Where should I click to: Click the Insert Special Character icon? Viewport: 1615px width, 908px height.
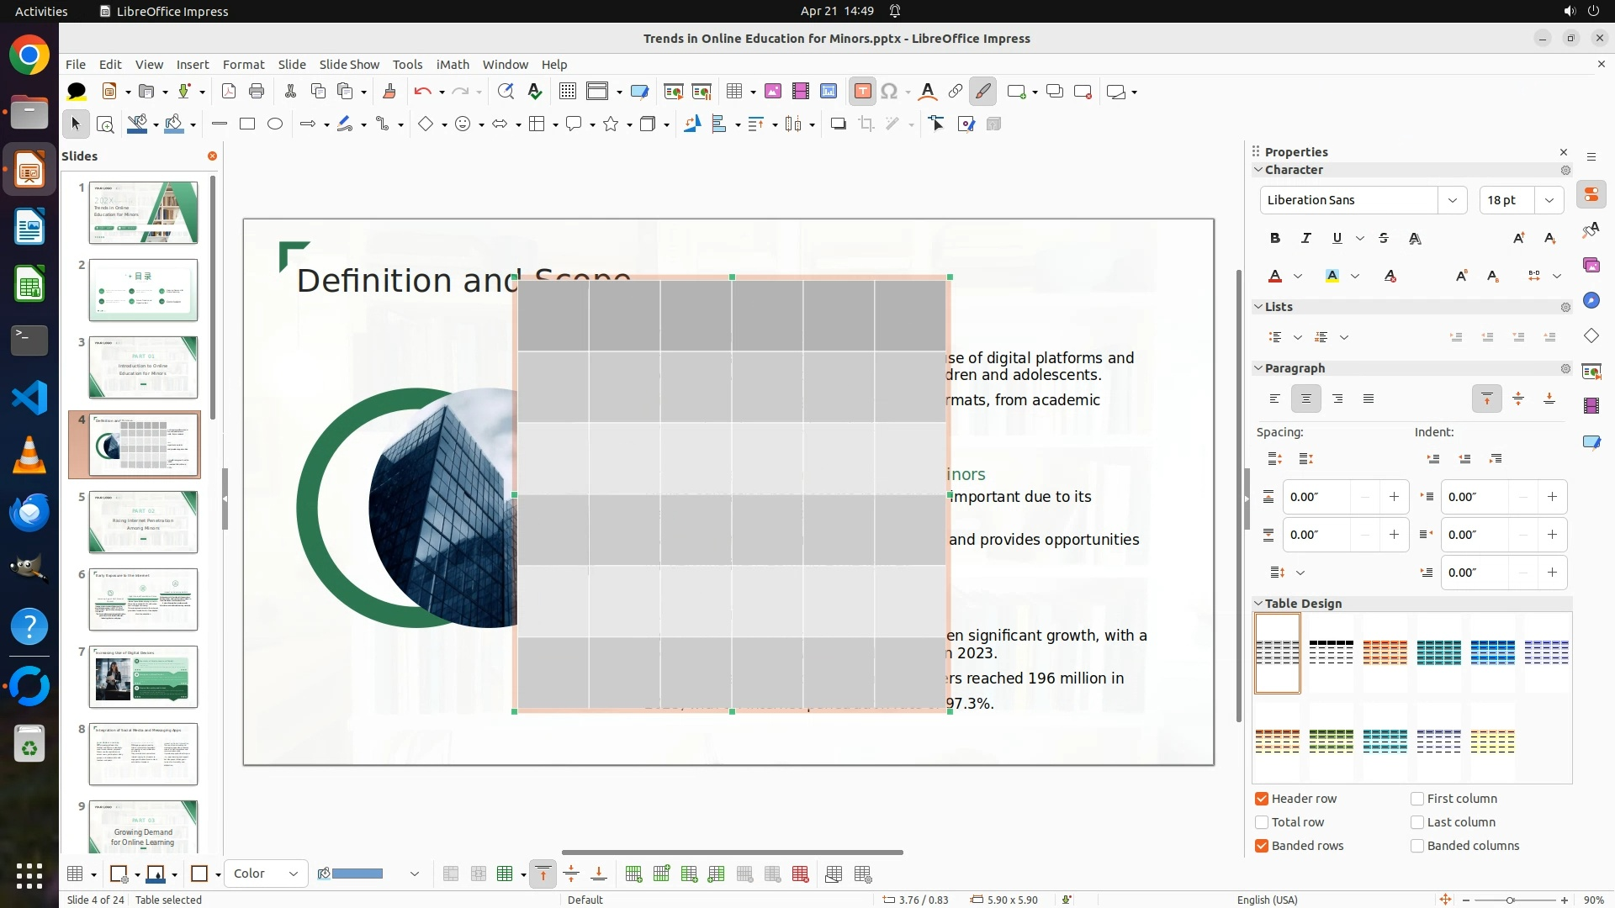pyautogui.click(x=890, y=92)
